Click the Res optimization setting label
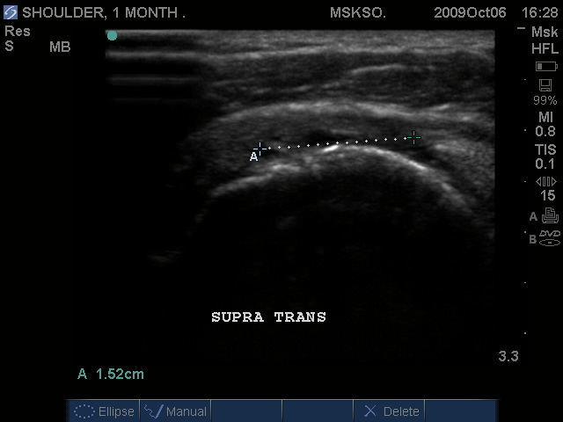Viewport: 563px width, 422px height. (17, 31)
